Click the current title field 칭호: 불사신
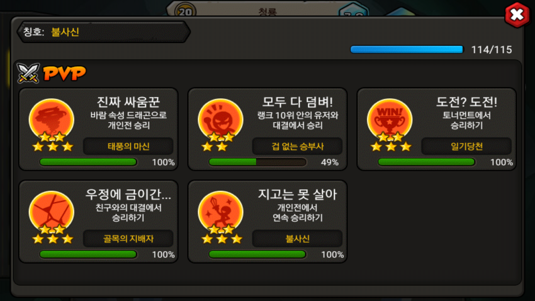The height and width of the screenshot is (301, 535). pos(104,32)
